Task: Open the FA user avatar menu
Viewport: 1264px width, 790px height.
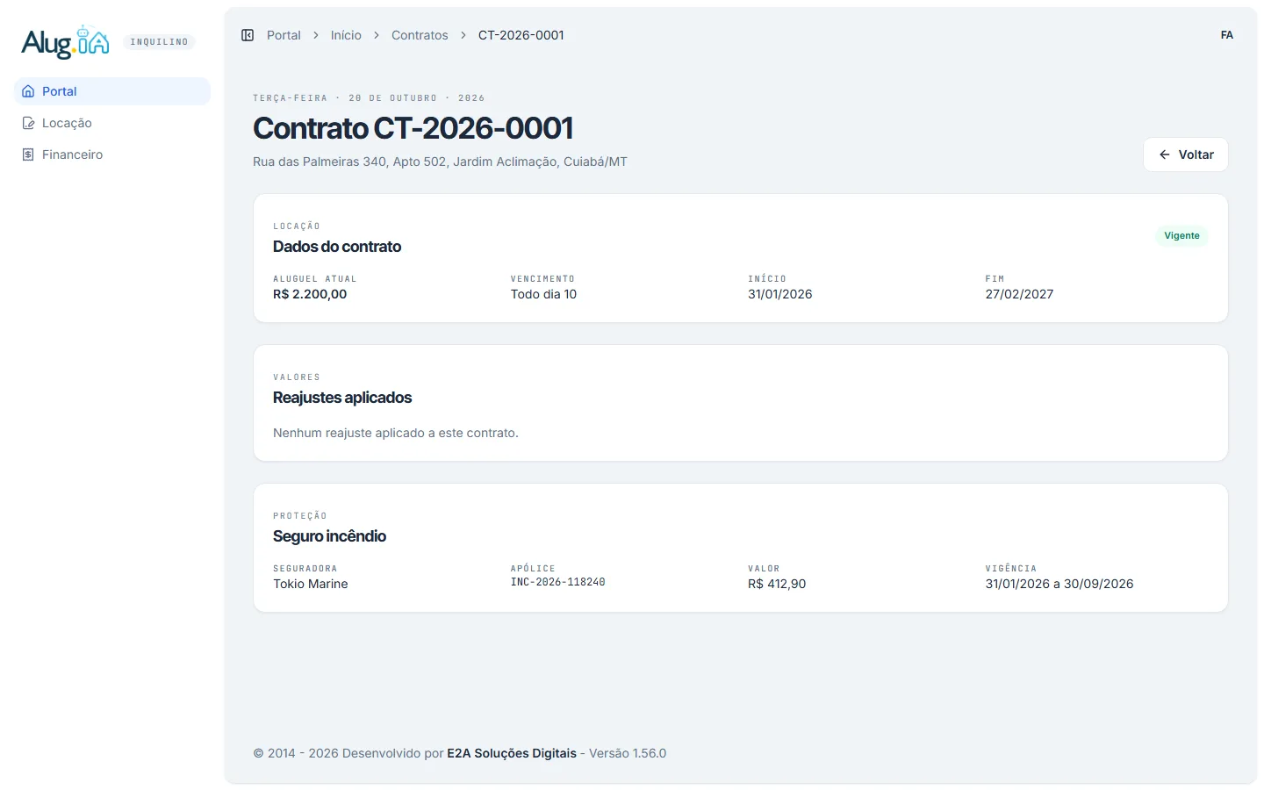Action: 1227,35
